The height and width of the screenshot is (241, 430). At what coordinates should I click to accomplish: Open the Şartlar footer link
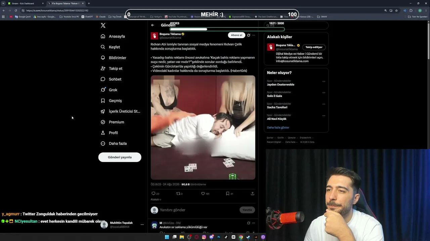(270, 138)
